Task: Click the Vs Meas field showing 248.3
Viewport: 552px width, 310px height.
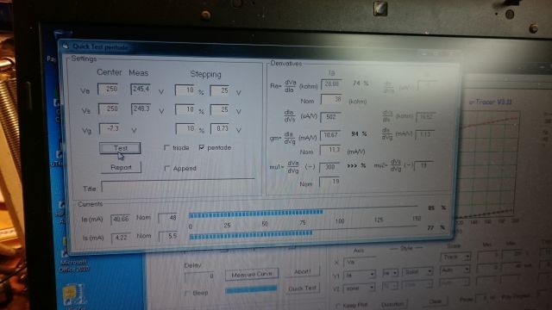Action: [141, 109]
